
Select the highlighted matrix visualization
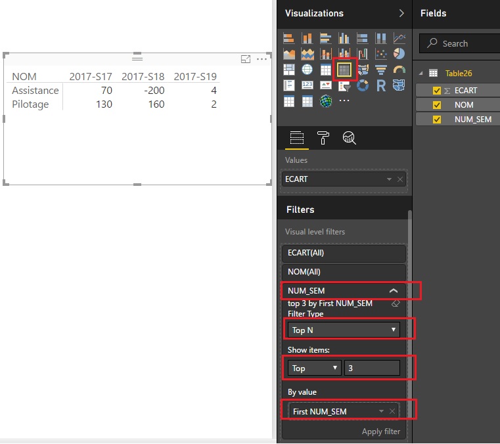tap(344, 70)
